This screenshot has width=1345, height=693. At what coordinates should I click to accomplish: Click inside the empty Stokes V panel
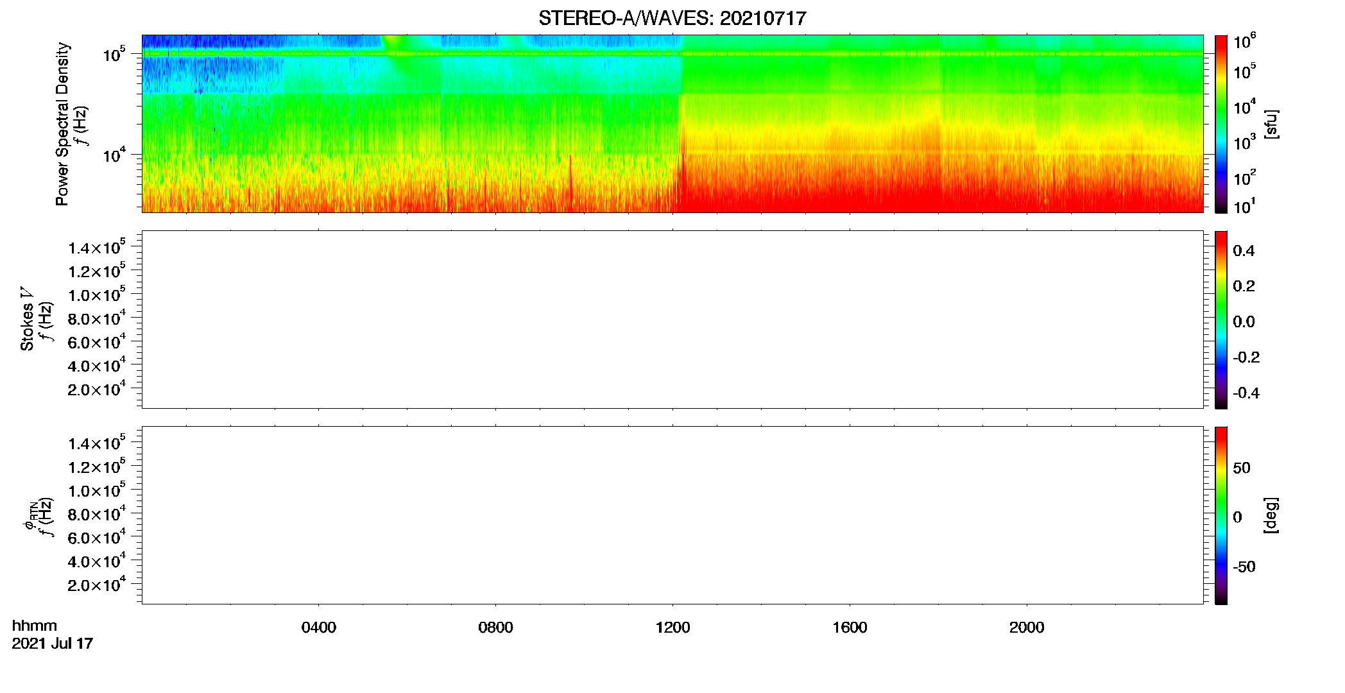(672, 320)
